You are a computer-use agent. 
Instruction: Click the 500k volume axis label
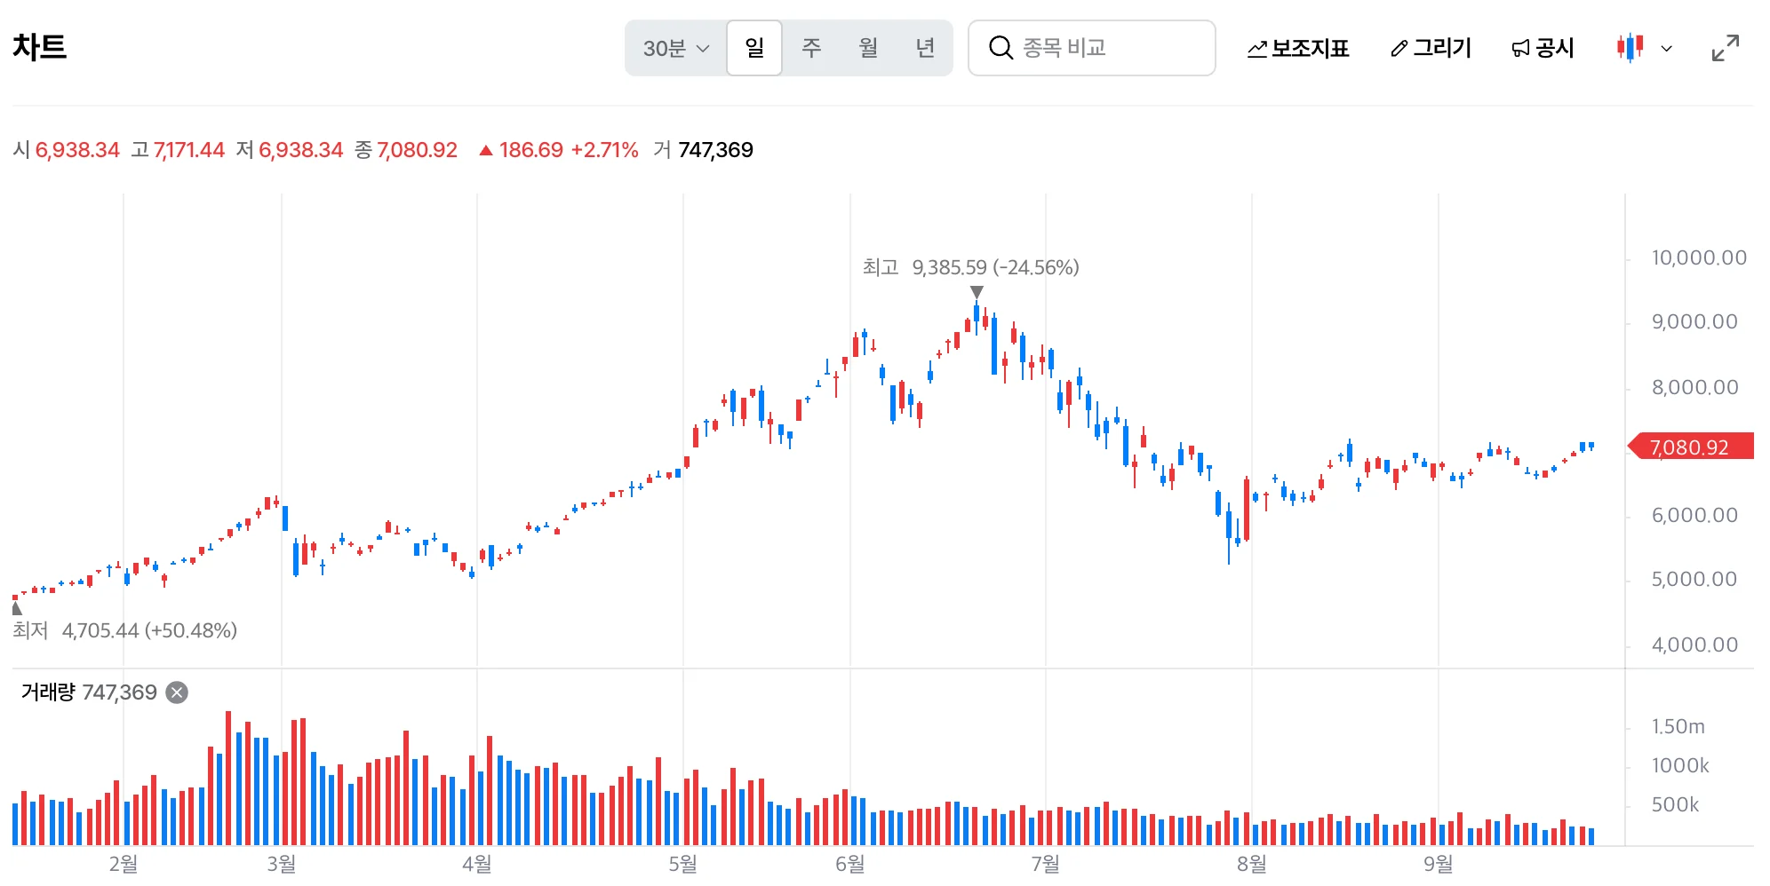(1675, 805)
